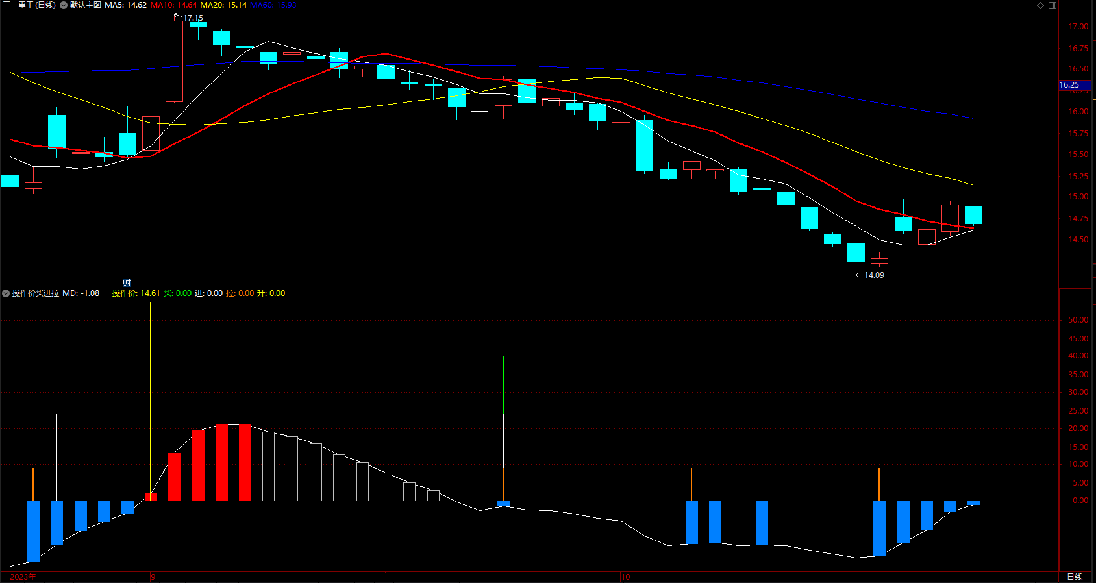Click the 进: 0.00 value
Image resolution: width=1096 pixels, height=583 pixels.
[x=209, y=293]
